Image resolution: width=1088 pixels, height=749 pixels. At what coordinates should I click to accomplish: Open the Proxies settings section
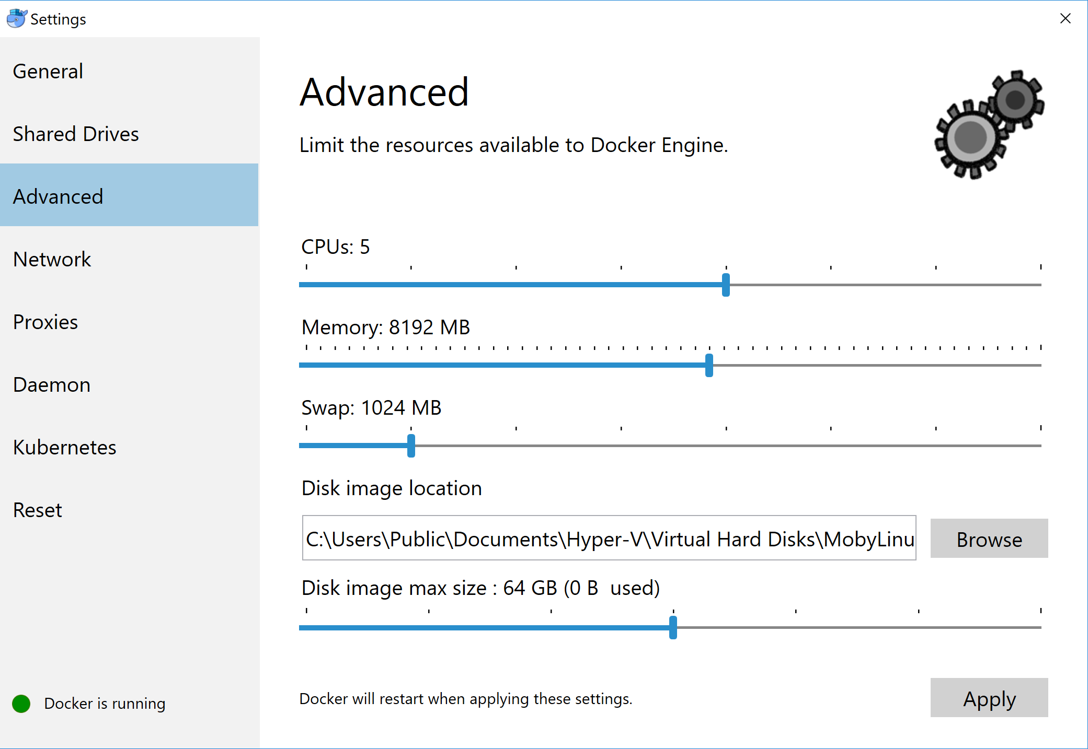pyautogui.click(x=45, y=322)
